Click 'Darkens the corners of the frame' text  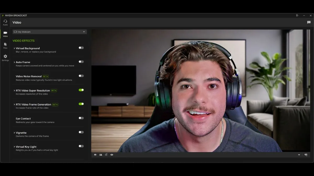click(32, 136)
